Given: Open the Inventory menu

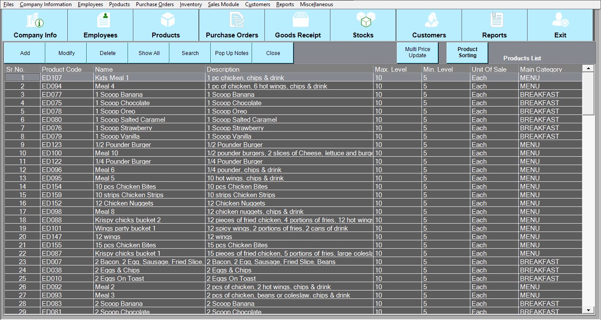Looking at the screenshot, I should 191,4.
